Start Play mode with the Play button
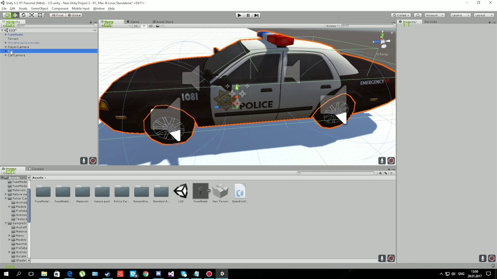 [x=239, y=15]
